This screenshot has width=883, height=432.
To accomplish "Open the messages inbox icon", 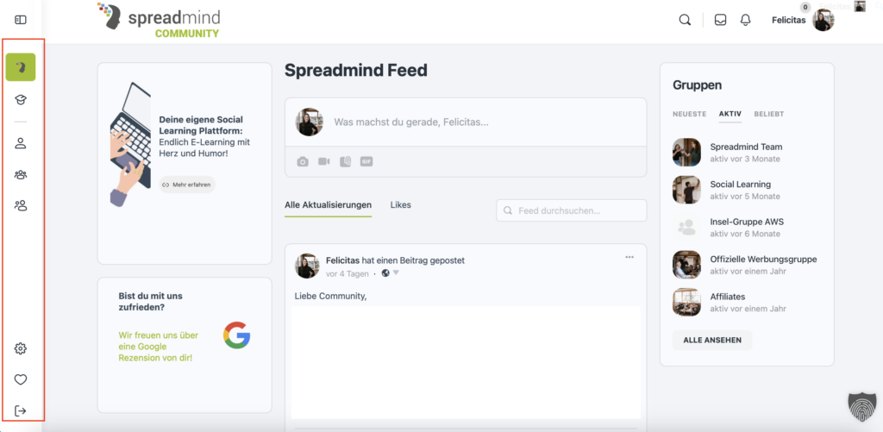I will pos(721,20).
